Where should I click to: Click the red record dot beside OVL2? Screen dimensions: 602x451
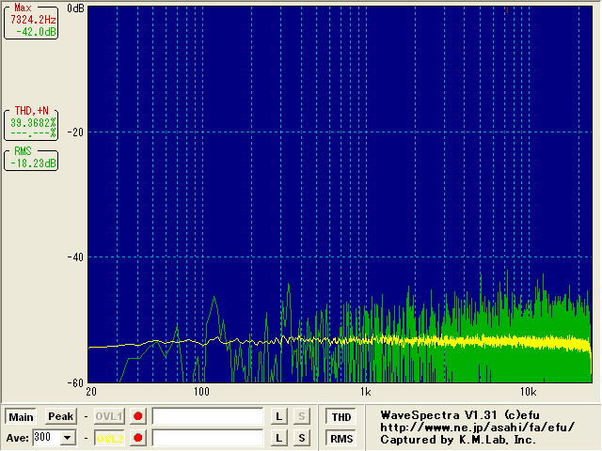coord(138,438)
